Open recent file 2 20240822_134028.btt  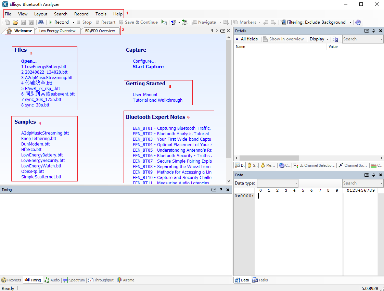click(x=44, y=72)
